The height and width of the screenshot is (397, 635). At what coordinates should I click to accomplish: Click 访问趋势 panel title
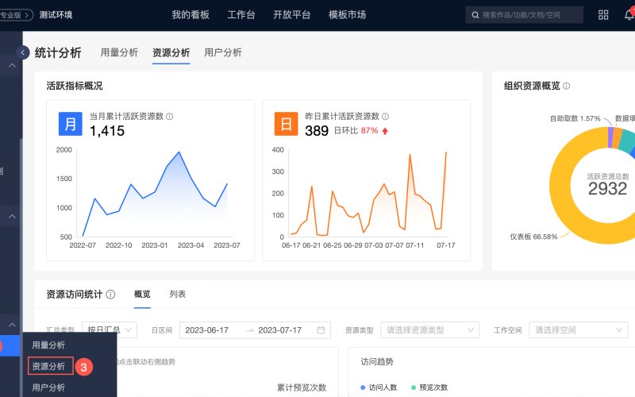377,362
